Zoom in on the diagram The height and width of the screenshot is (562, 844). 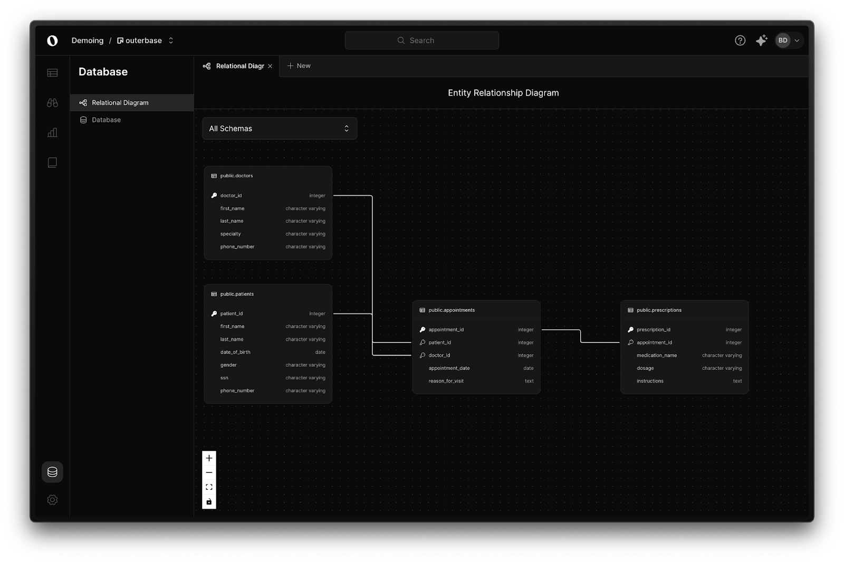[x=209, y=458]
